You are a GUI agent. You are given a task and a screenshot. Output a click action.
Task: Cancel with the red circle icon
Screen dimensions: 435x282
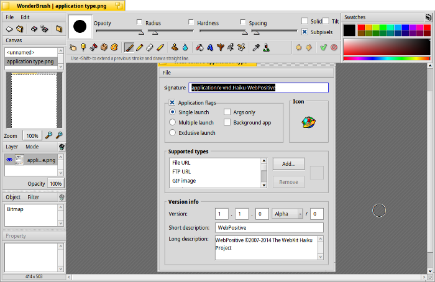pos(334,48)
